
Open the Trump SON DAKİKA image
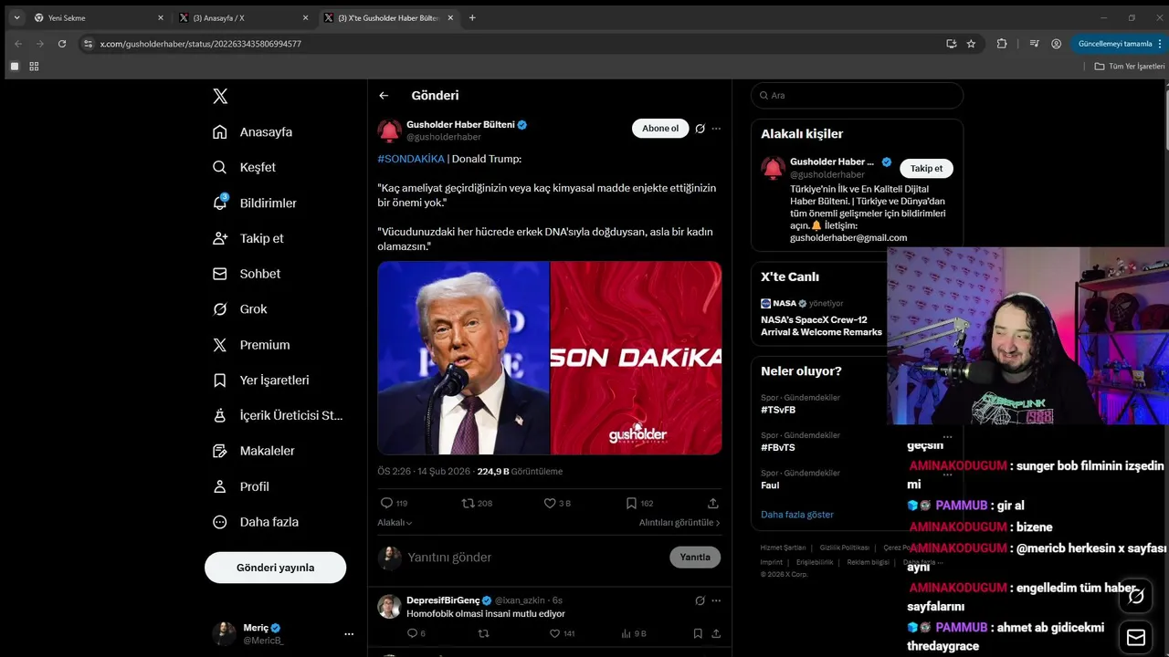[x=550, y=358]
